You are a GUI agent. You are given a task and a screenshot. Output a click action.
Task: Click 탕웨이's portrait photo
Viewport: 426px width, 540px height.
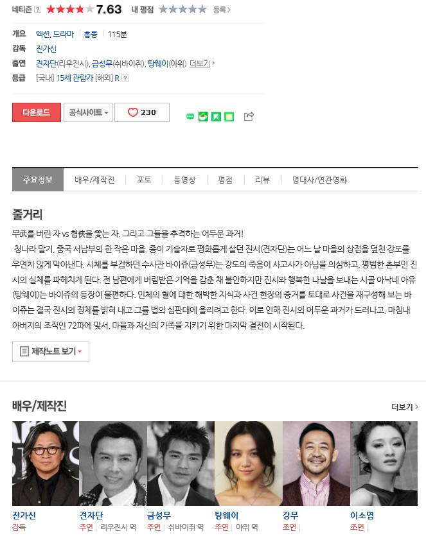pyautogui.click(x=249, y=463)
